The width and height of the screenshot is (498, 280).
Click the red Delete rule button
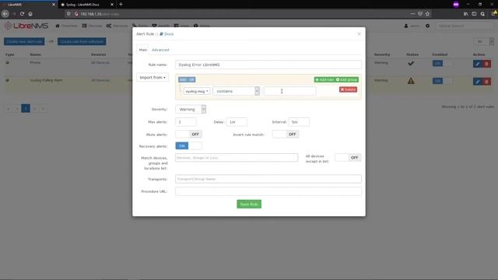click(348, 89)
